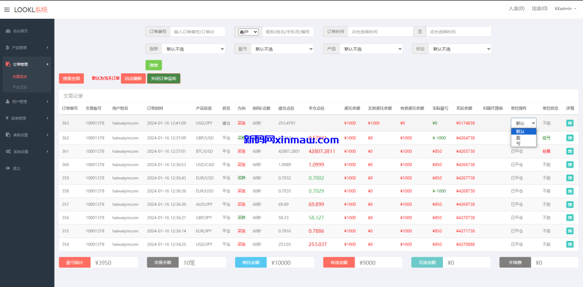Click the 系统设置 gears icon
This screenshot has height=287, width=583.
tap(8, 152)
